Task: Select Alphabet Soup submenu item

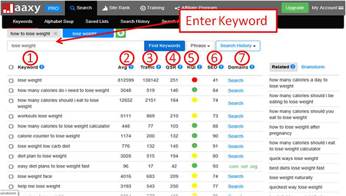Action: tap(59, 21)
